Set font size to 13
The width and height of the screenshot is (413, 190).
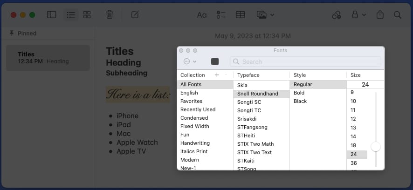357,128
